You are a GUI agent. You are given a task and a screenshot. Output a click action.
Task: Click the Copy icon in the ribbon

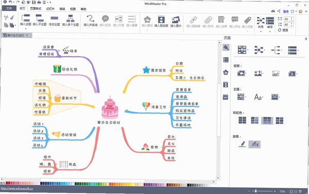pyautogui.click(x=6, y=25)
